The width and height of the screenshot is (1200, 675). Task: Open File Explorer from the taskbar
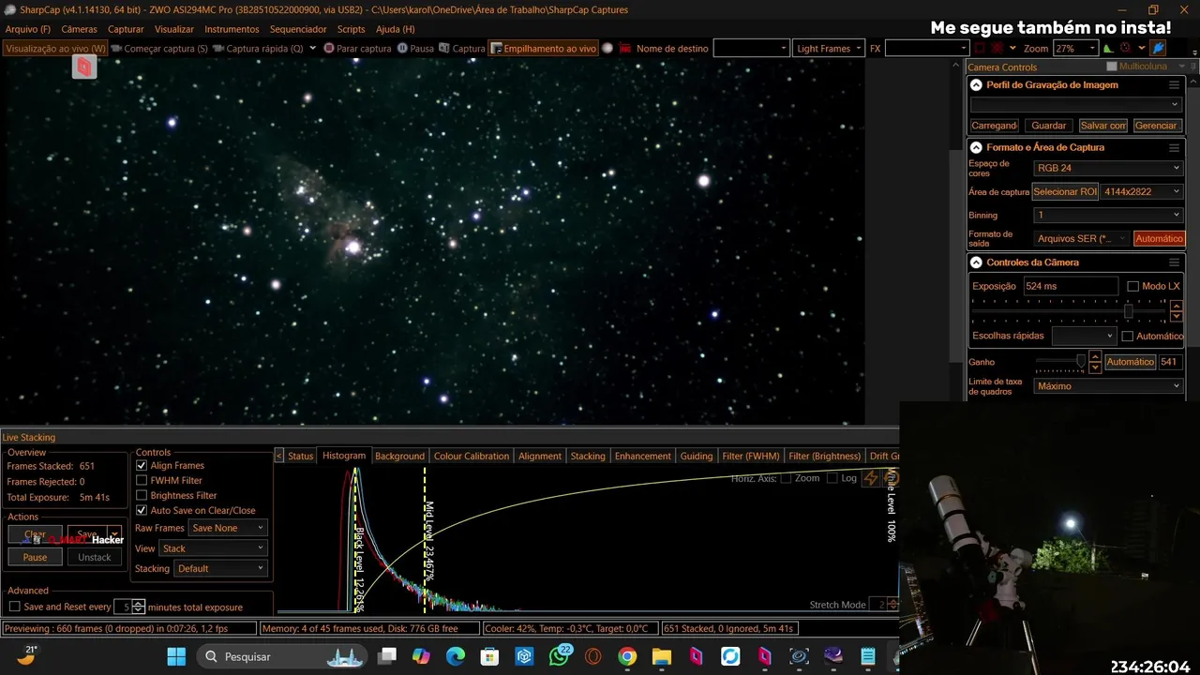click(x=662, y=656)
